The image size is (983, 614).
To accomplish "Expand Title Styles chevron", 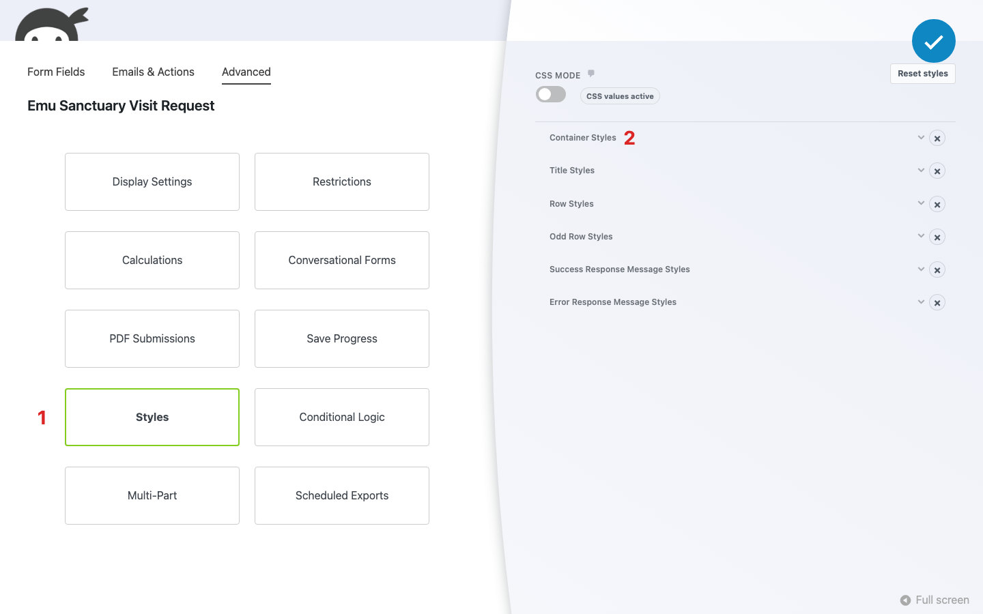I will point(921,170).
